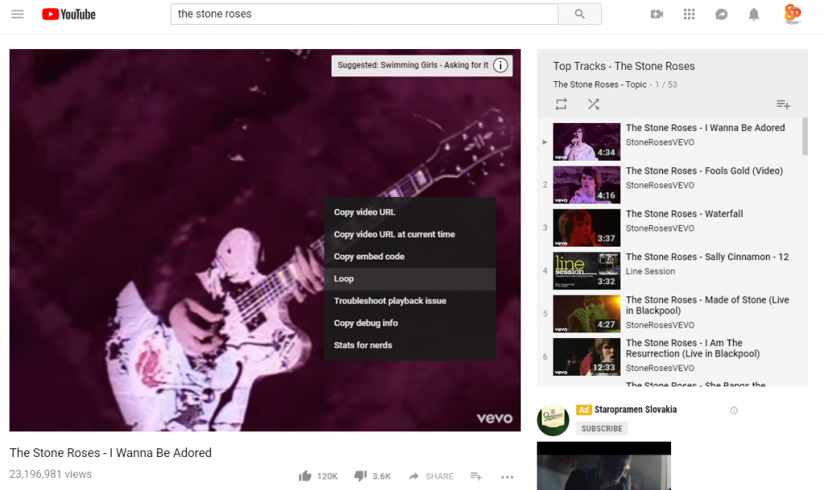Click the Staropramen channel logo
Screen dimensions: 824x490
553,419
